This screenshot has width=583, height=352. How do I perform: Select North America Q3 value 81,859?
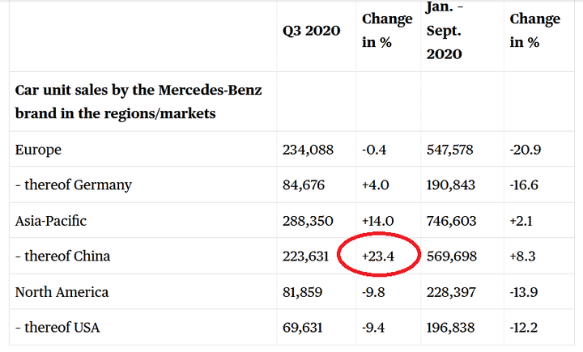point(302,292)
